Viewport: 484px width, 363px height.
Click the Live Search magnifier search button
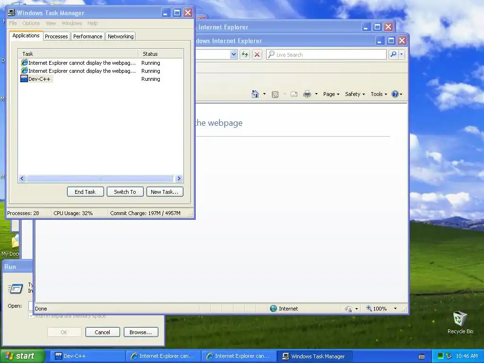393,54
